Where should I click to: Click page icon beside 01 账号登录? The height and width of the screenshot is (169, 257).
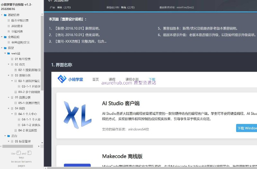[x=12, y=59]
